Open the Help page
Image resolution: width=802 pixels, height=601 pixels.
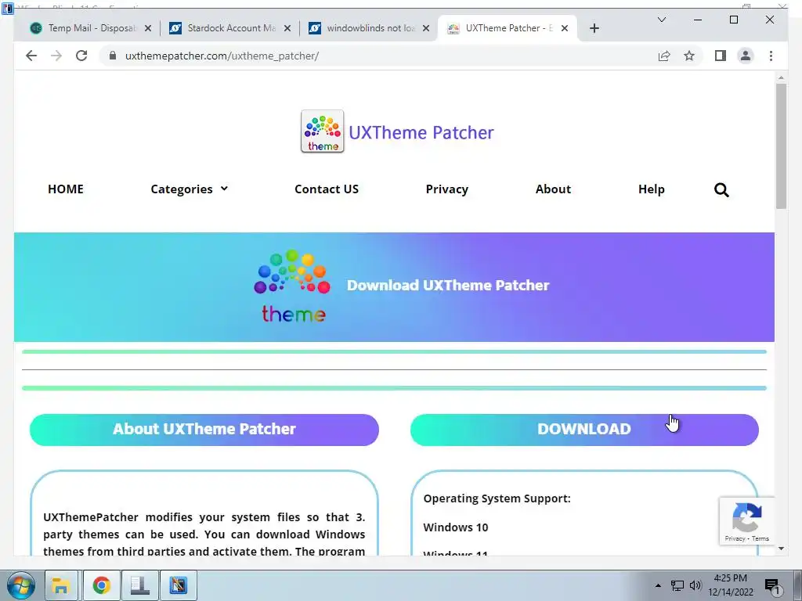pos(651,189)
